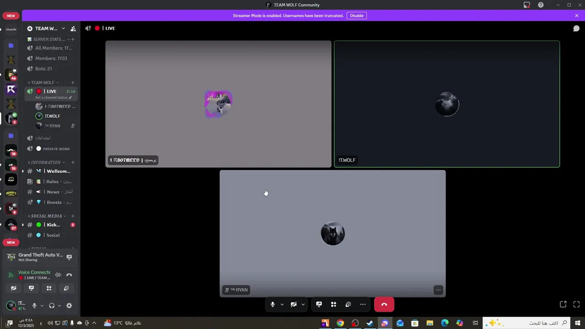Join the PRIVATE WORK voice channel
The height and width of the screenshot is (329, 585).
pyautogui.click(x=51, y=149)
